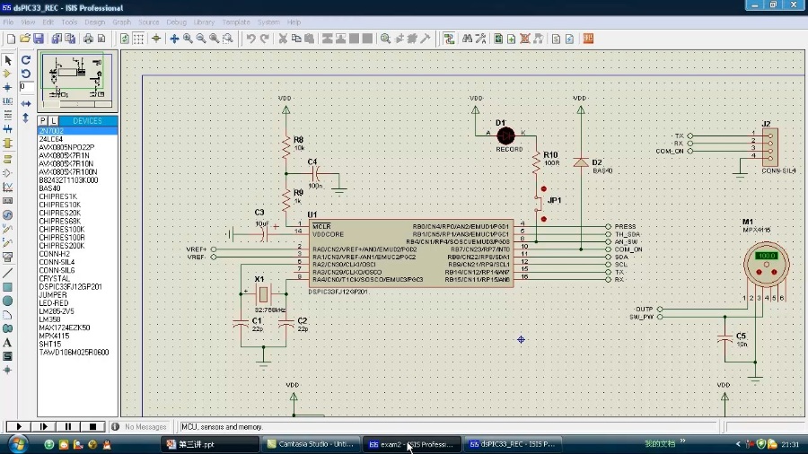Switch to component mode
The width and height of the screenshot is (808, 454).
(x=8, y=74)
